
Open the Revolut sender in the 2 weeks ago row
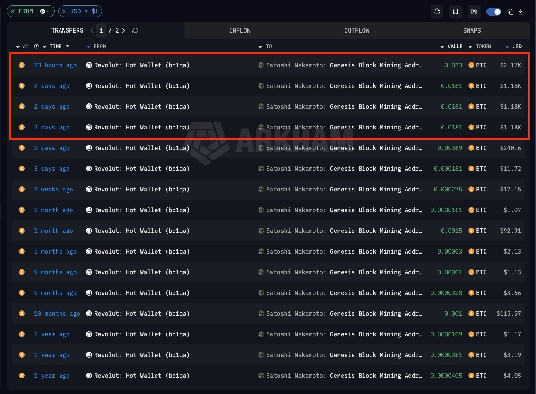(x=142, y=189)
